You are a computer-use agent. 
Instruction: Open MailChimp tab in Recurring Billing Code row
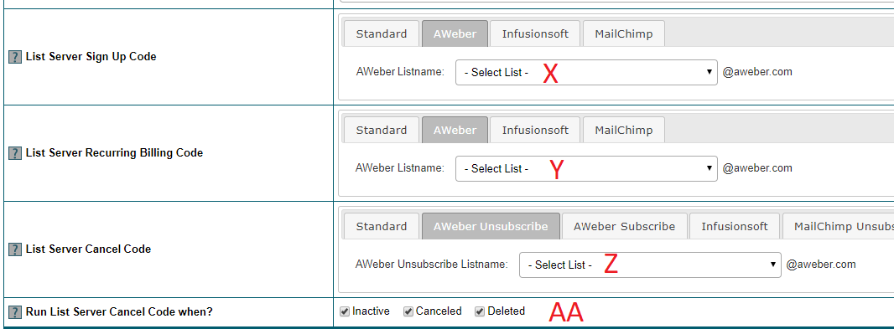(x=624, y=130)
